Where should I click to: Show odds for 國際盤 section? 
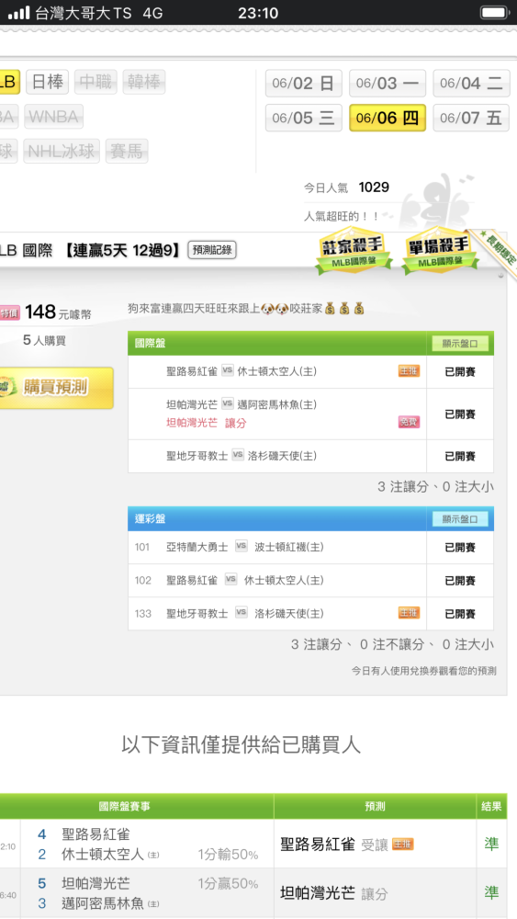460,344
